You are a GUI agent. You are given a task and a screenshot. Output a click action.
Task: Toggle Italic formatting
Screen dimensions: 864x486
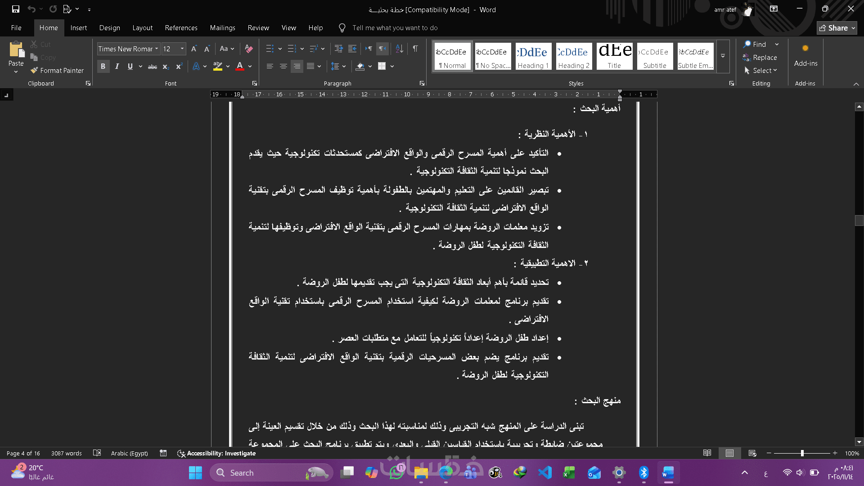pos(117,66)
